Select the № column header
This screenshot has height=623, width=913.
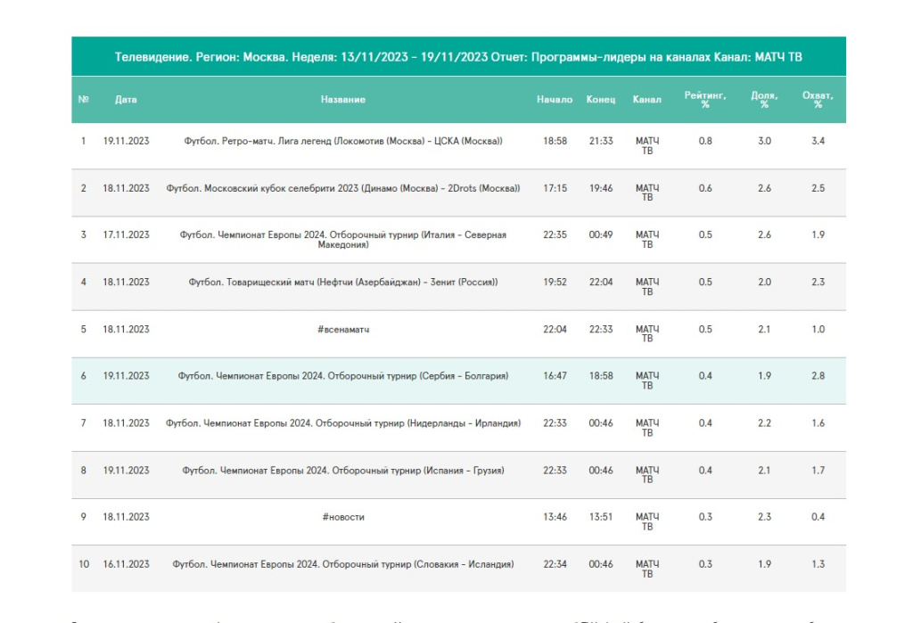(83, 100)
